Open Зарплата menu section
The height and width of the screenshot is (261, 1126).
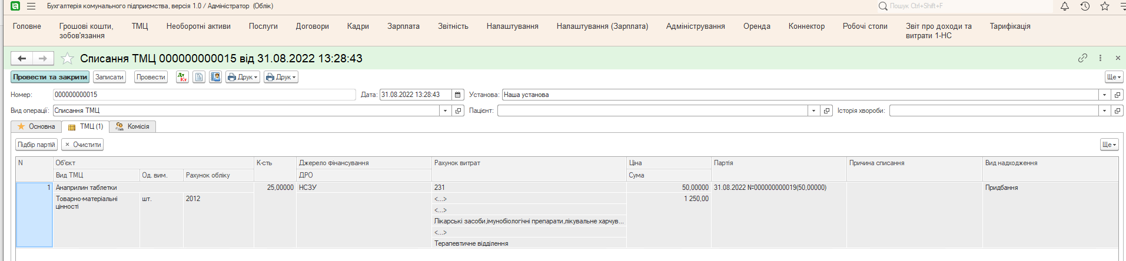(x=403, y=26)
